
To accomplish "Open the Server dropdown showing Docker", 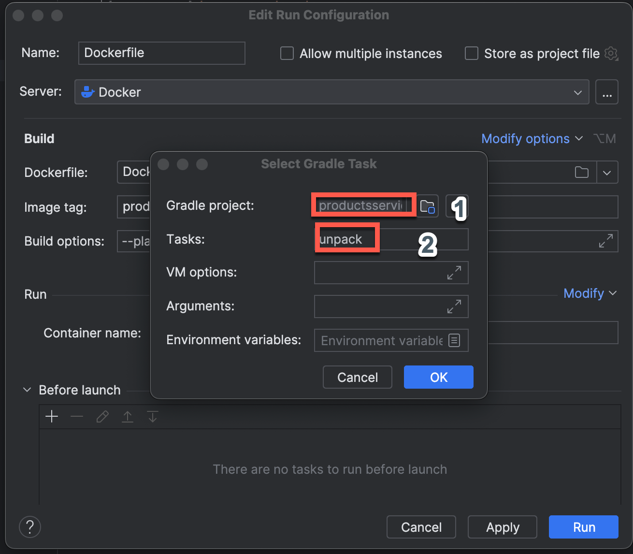I will tap(332, 92).
